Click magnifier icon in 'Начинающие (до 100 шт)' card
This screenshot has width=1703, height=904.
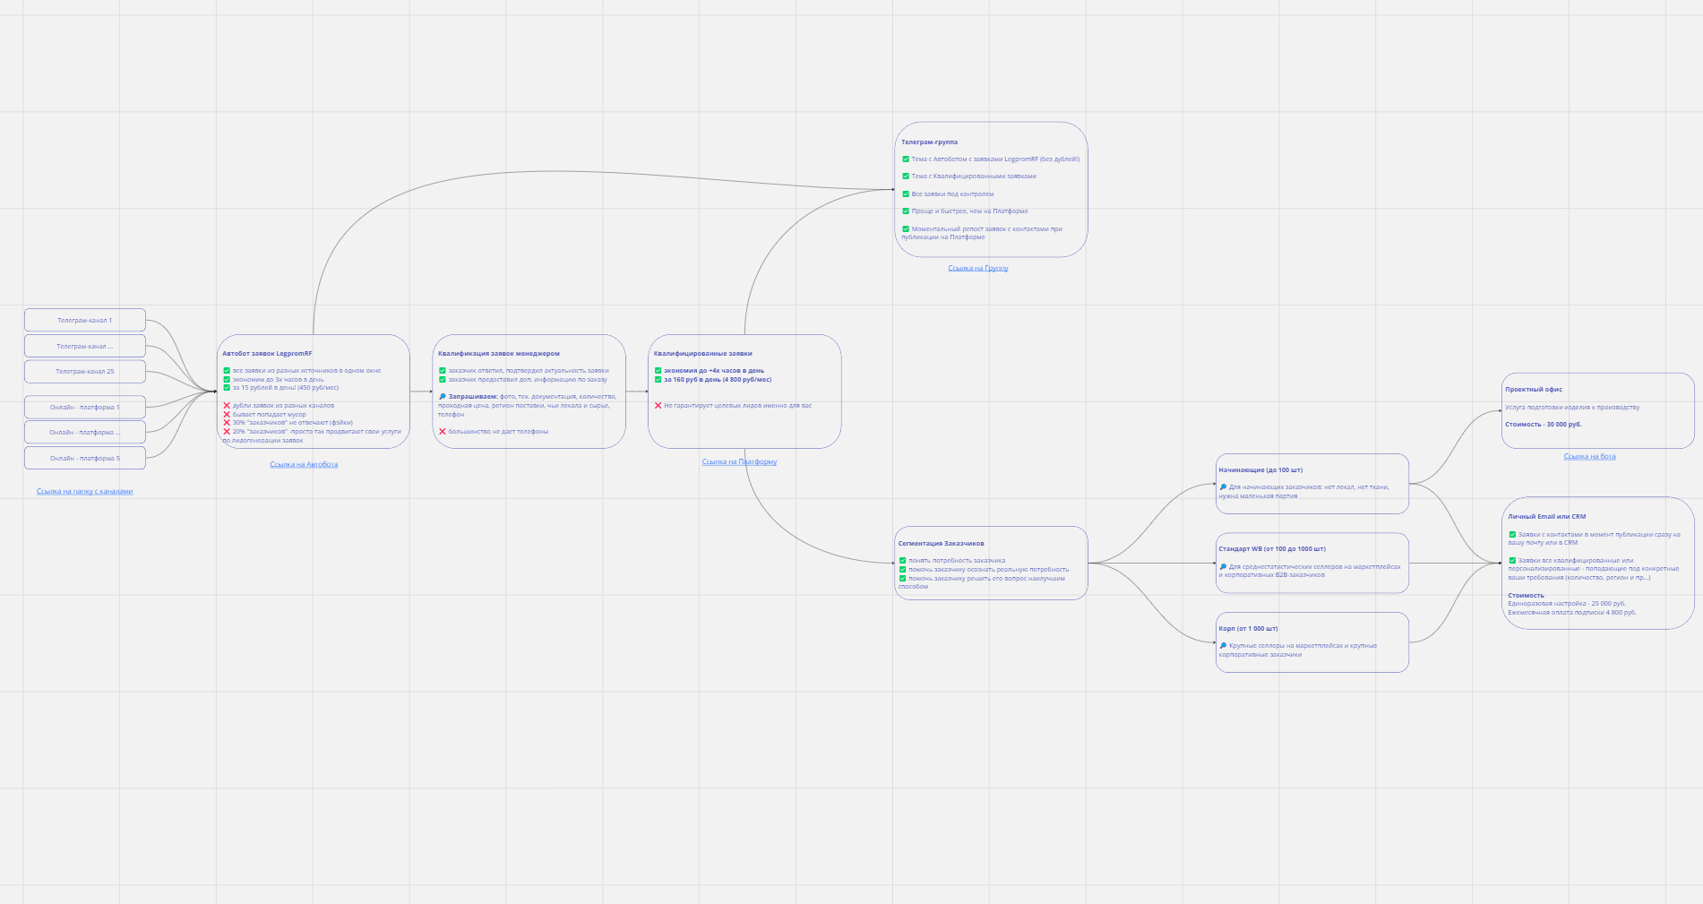pyautogui.click(x=1224, y=487)
